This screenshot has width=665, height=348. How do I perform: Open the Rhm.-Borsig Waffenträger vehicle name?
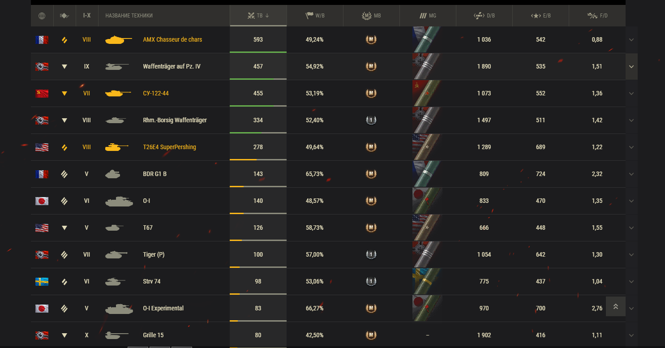click(175, 120)
